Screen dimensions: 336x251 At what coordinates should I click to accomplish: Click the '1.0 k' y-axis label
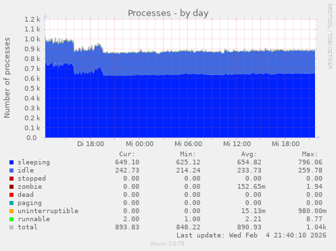click(x=32, y=39)
